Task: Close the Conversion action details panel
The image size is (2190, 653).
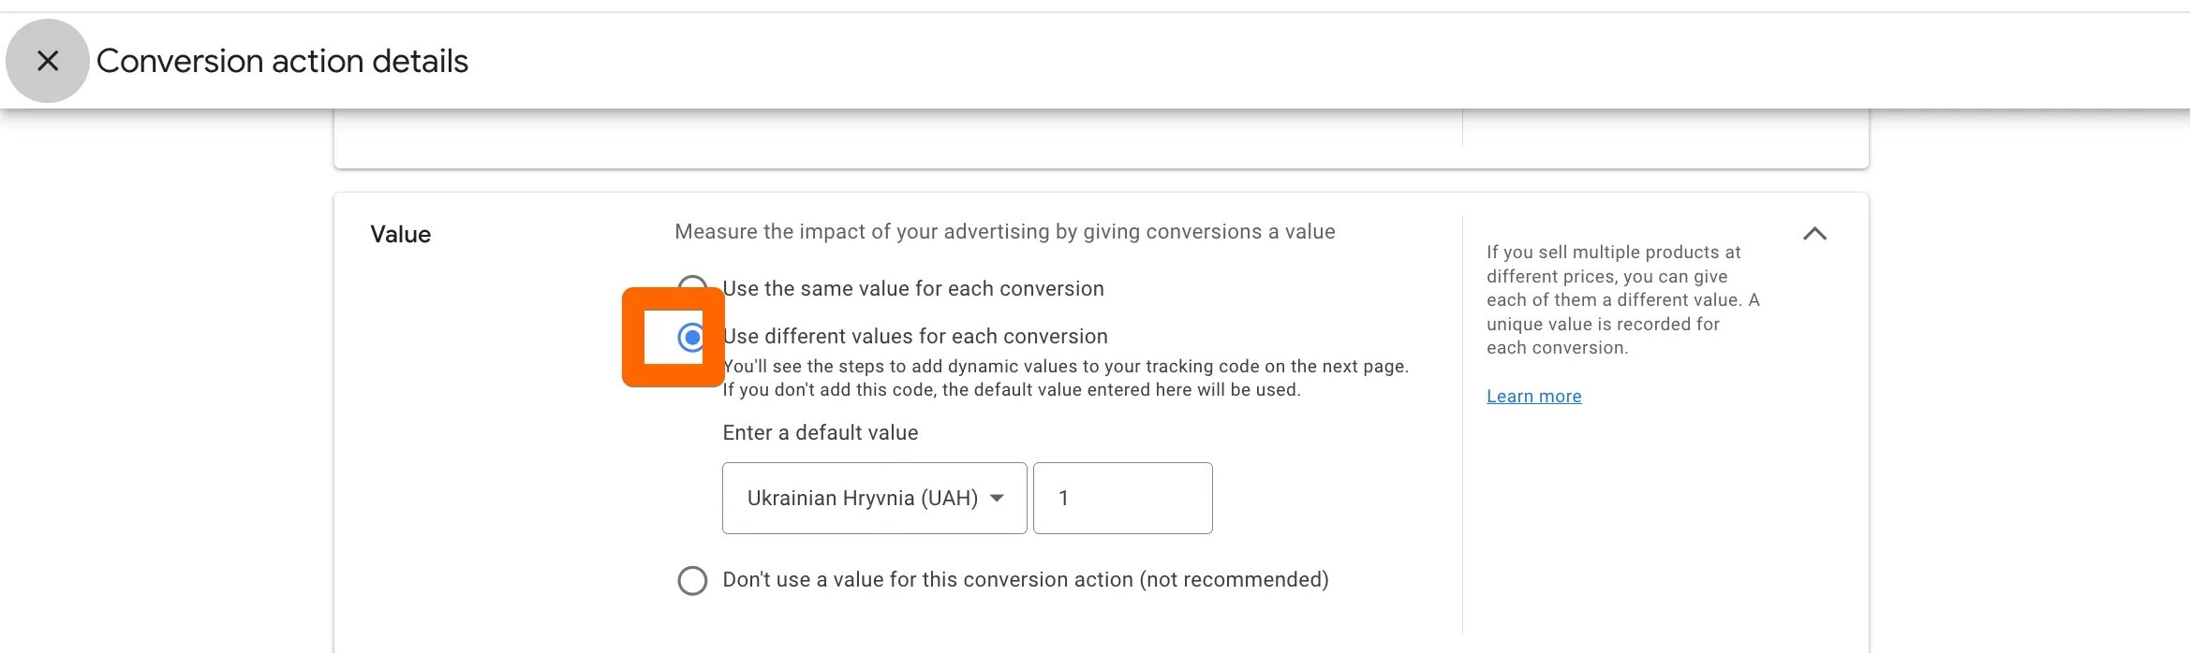Action: click(48, 61)
